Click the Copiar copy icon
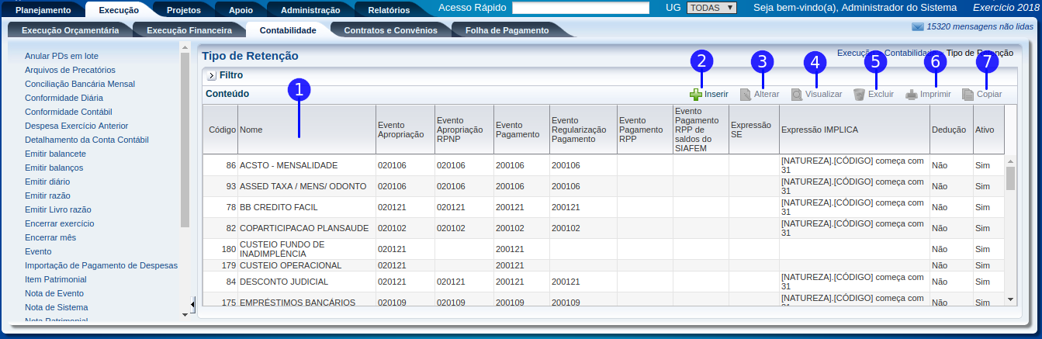This screenshot has height=339, width=1042. pyautogui.click(x=968, y=95)
